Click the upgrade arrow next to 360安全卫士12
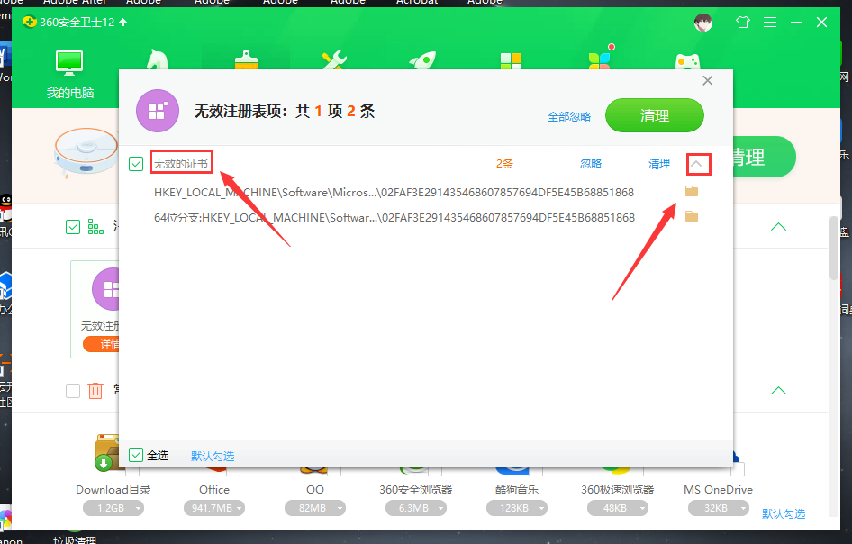Image resolution: width=852 pixels, height=544 pixels. click(122, 22)
